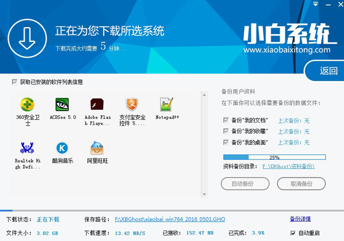This screenshot has width=344, height=241.
Task: Toggle 备份"我的桌面" checkbox
Action: pos(226,142)
